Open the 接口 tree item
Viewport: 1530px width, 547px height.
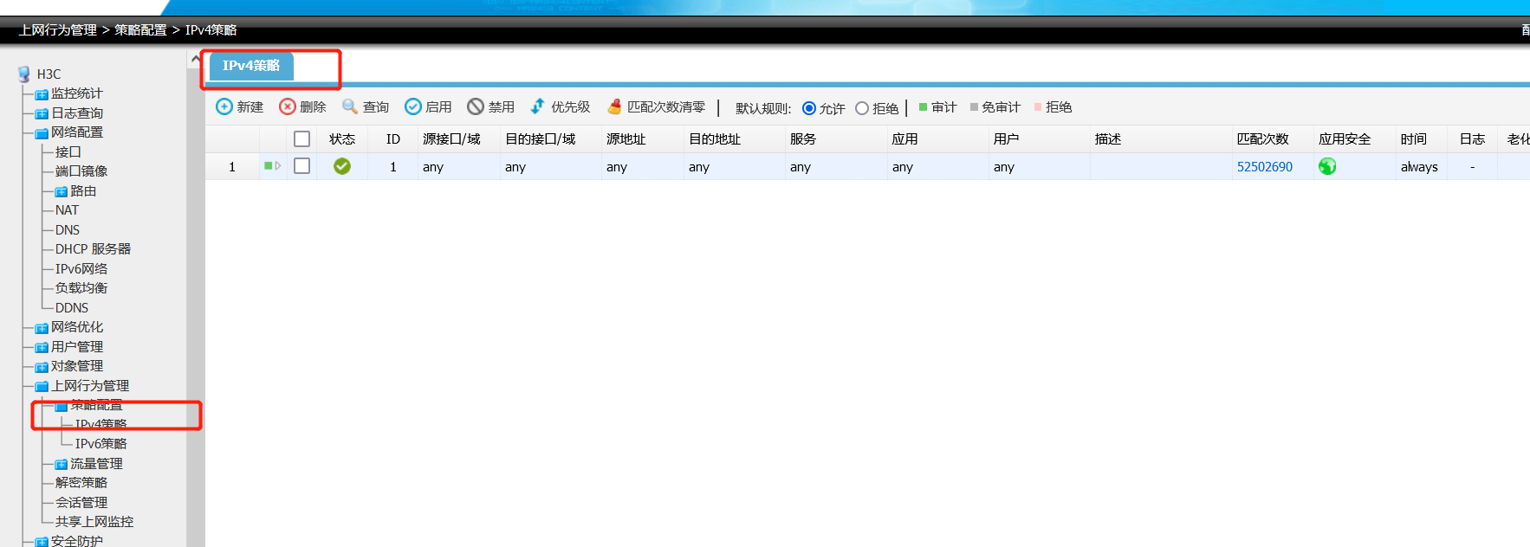tap(68, 152)
